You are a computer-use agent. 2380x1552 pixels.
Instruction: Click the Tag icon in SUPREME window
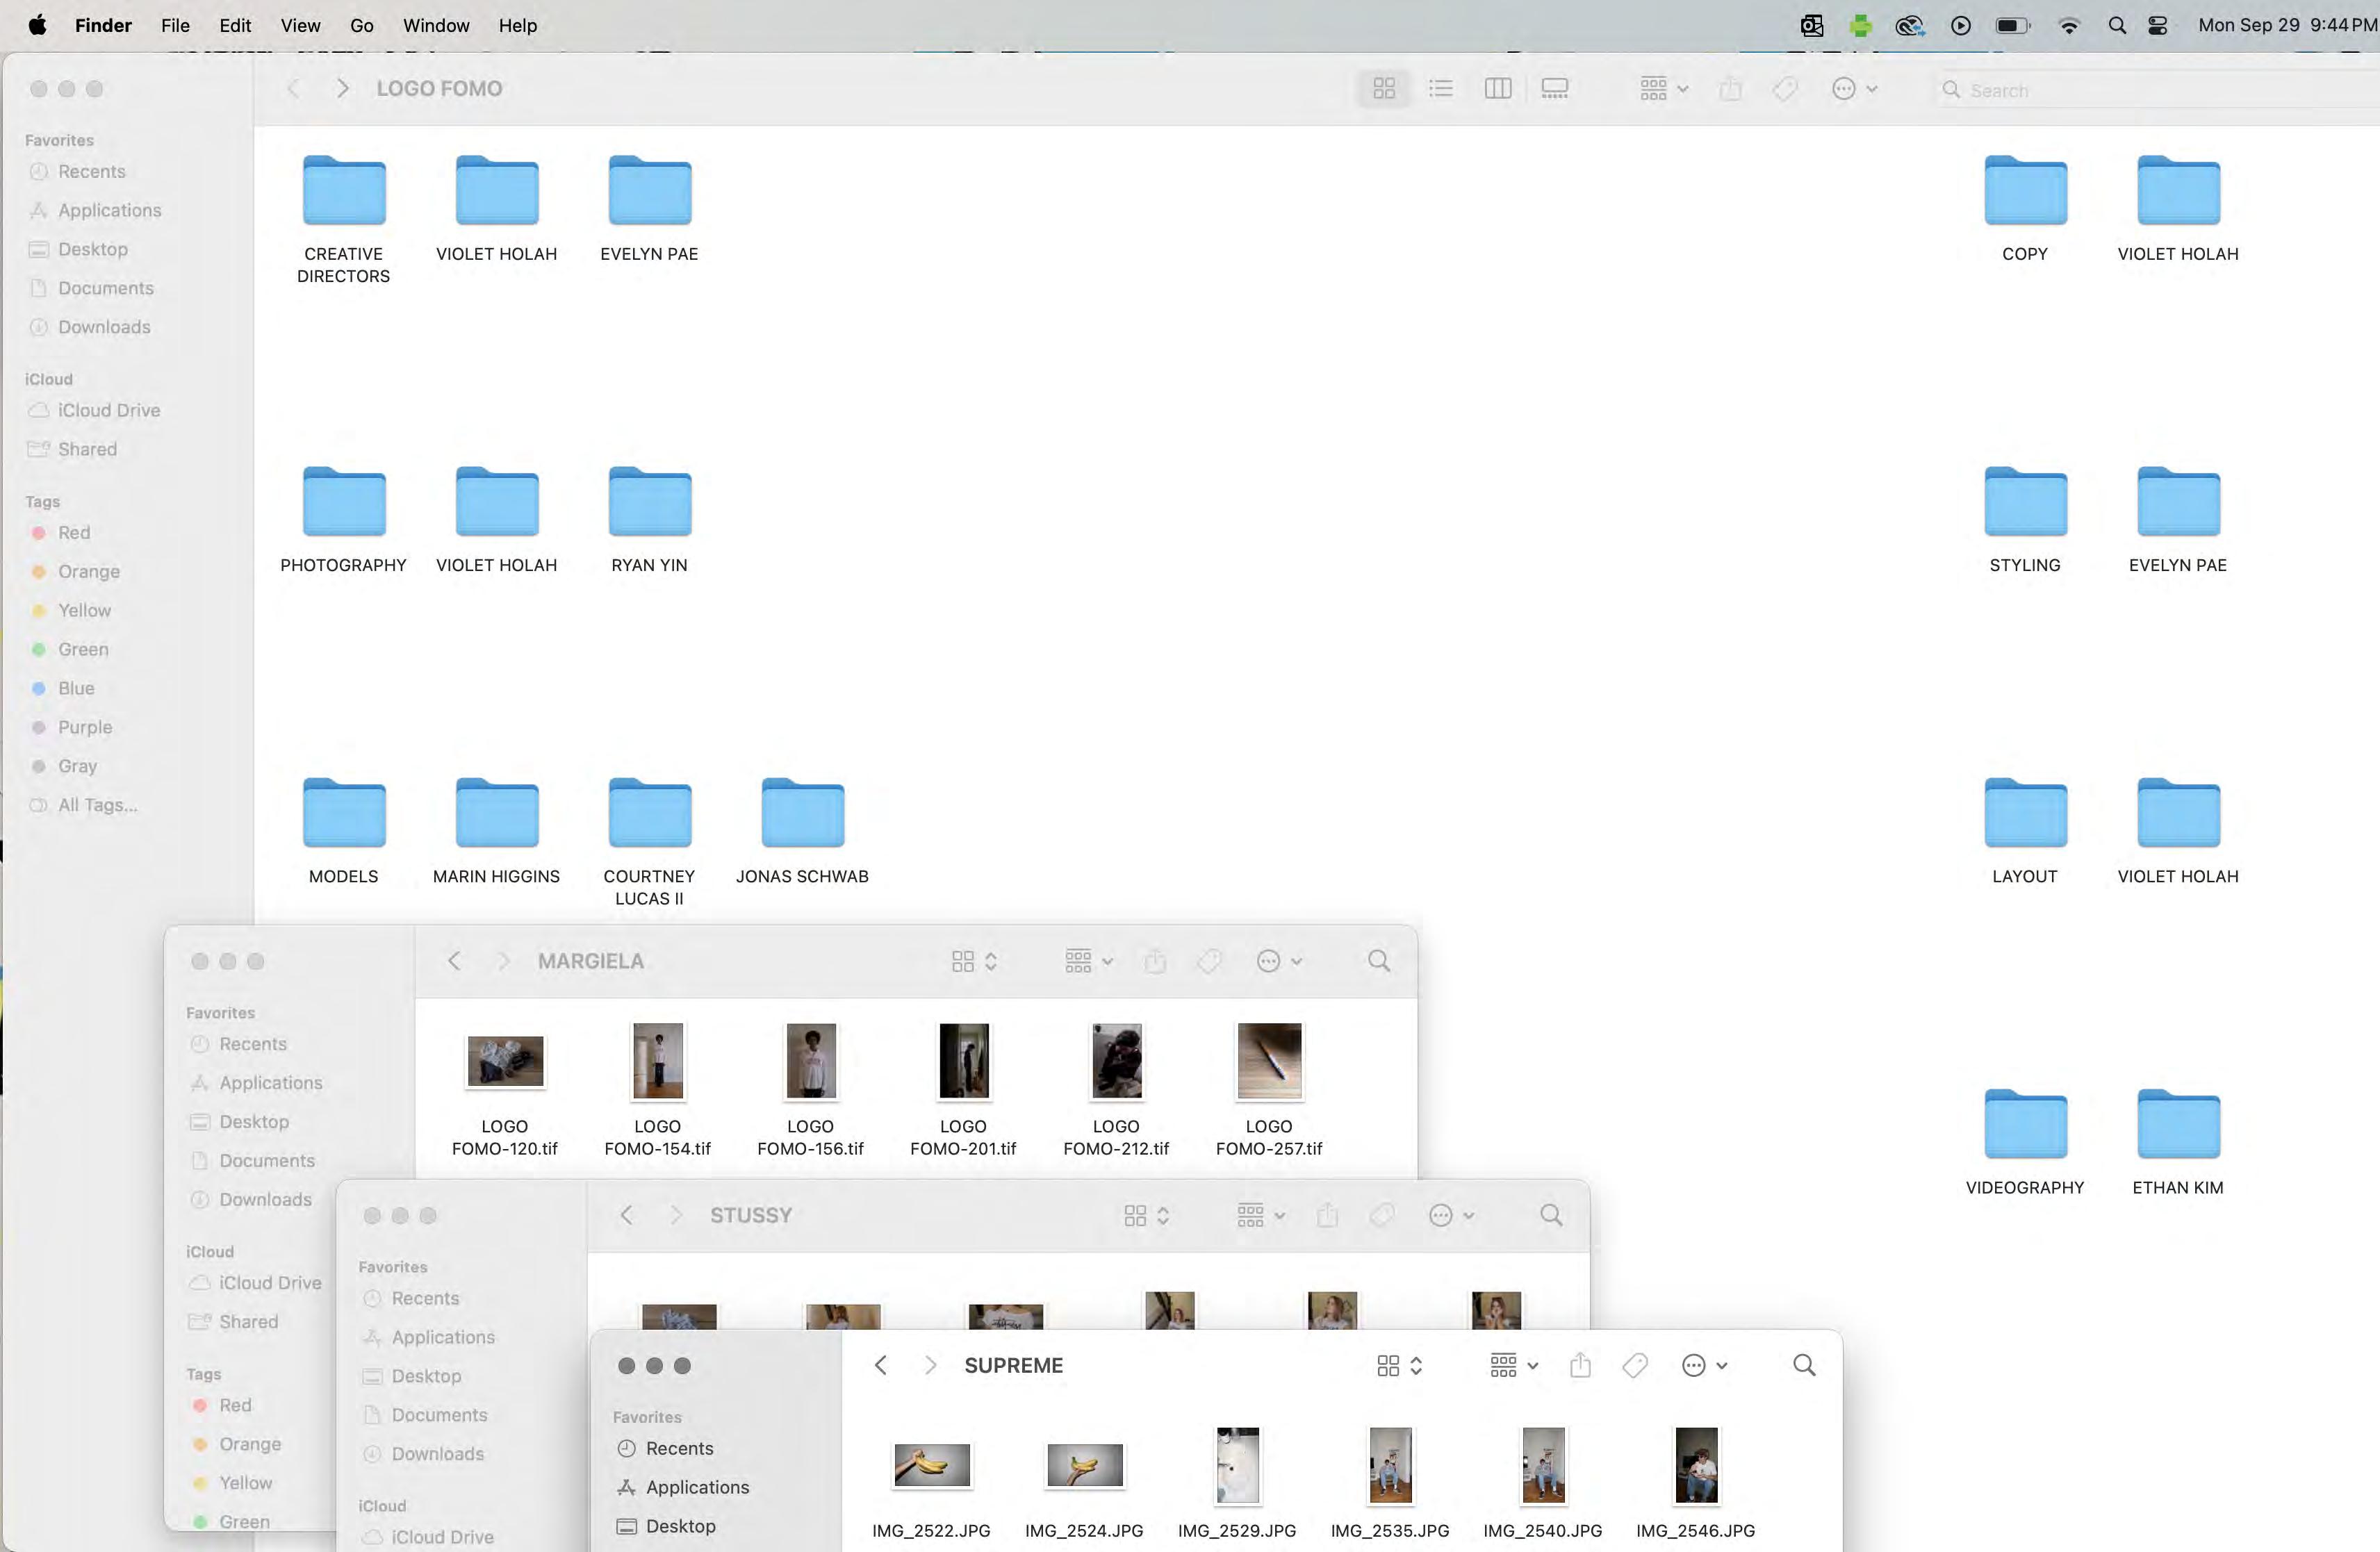coord(1635,1365)
